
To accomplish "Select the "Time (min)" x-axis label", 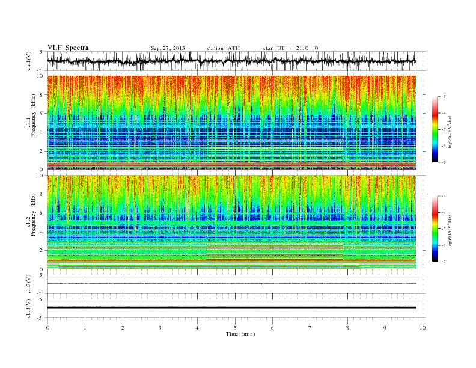I will pyautogui.click(x=240, y=334).
